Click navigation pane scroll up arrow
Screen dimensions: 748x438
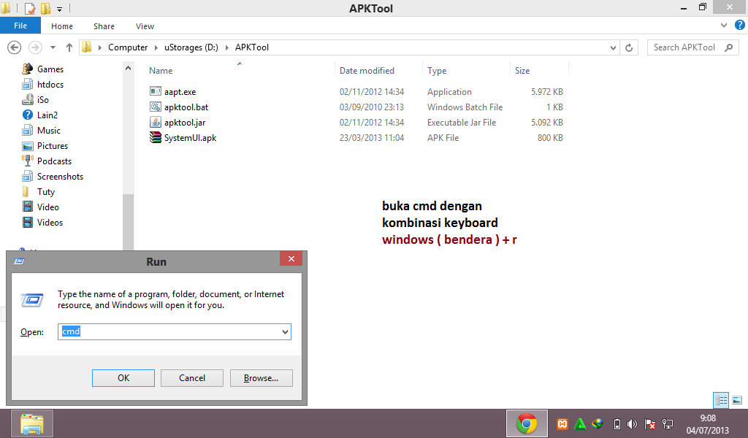pyautogui.click(x=128, y=68)
